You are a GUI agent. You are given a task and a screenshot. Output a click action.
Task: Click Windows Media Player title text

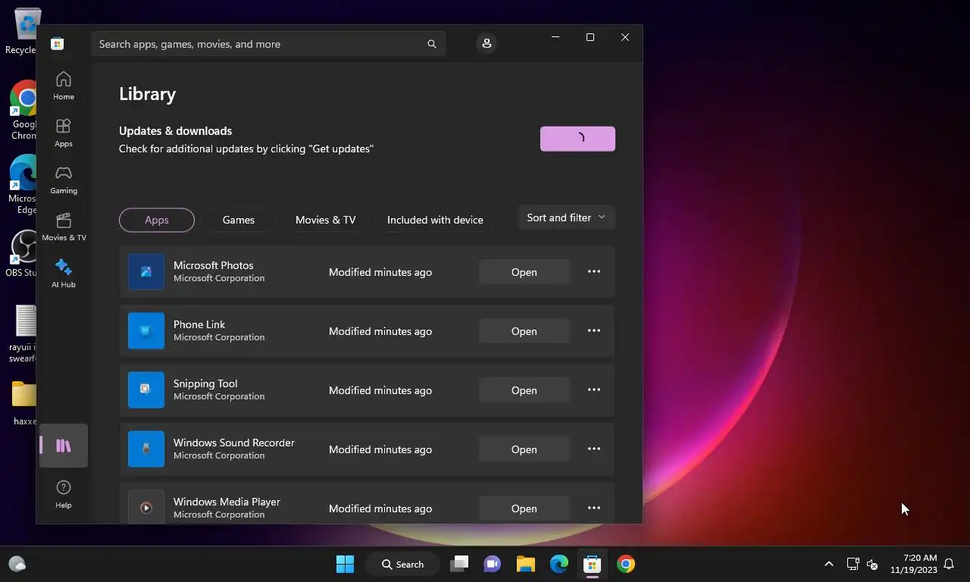(227, 502)
